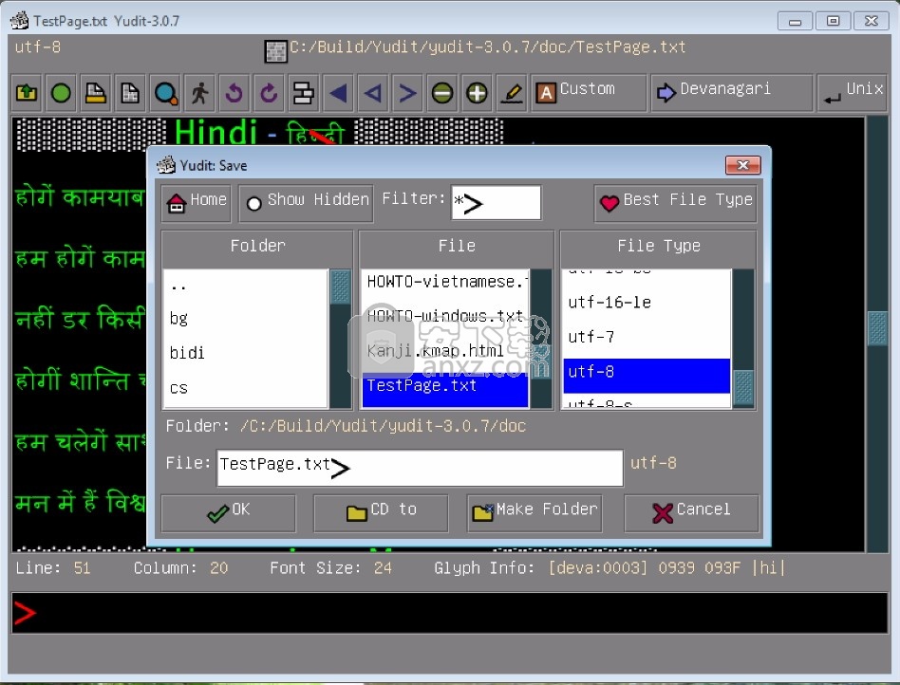Click the walking man Go To icon

tap(199, 92)
